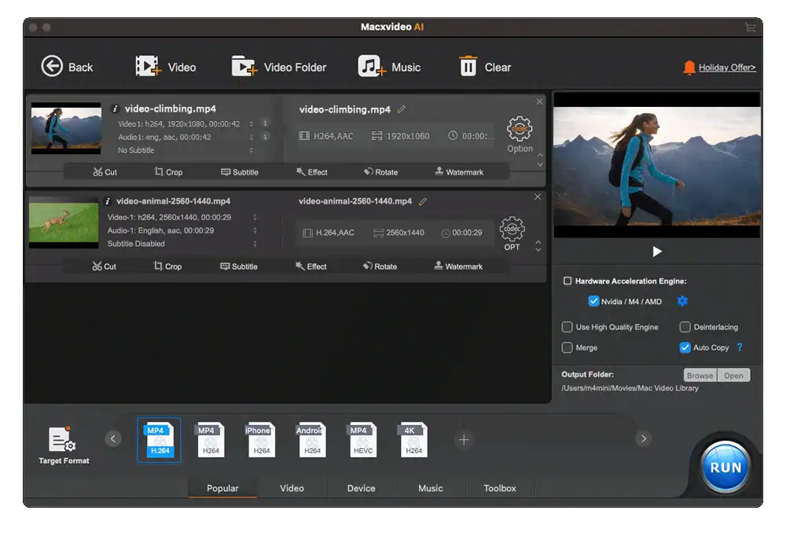Image resolution: width=786 pixels, height=536 pixels.
Task: Reorder video-climbing.mp4 with up/down arrows
Action: [540, 160]
